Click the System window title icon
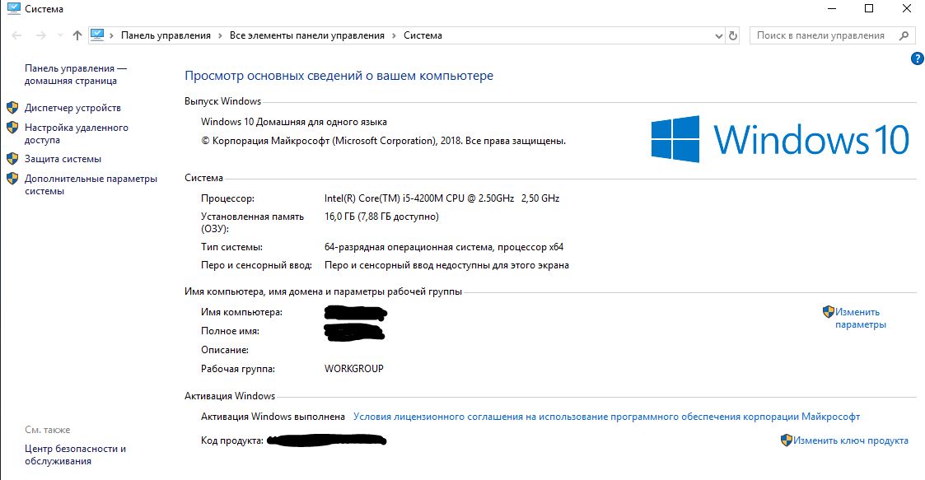This screenshot has height=480, width=925. [x=13, y=9]
